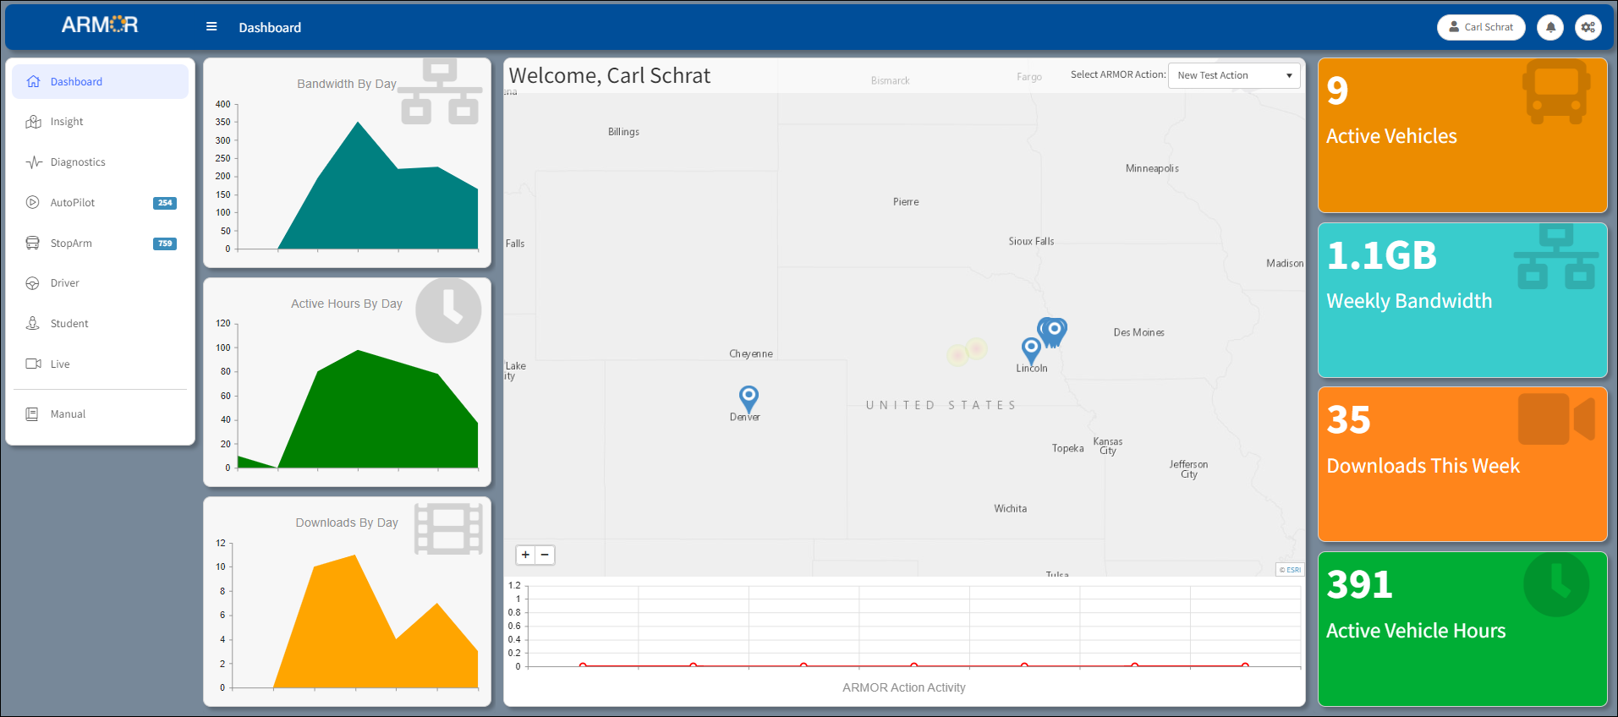1618x717 pixels.
Task: Click the Live camera icon
Action: 33,364
